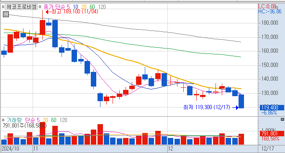Click the 130,000 price axis label
This screenshot has height=153, width=285.
click(270, 93)
